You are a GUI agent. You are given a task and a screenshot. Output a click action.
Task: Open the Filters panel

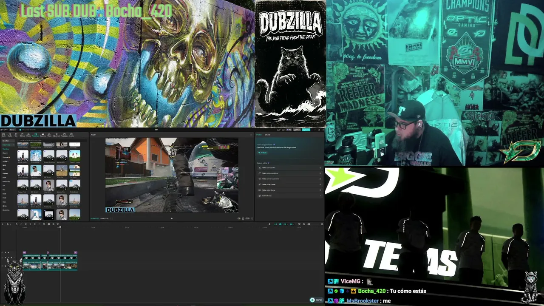point(49,135)
